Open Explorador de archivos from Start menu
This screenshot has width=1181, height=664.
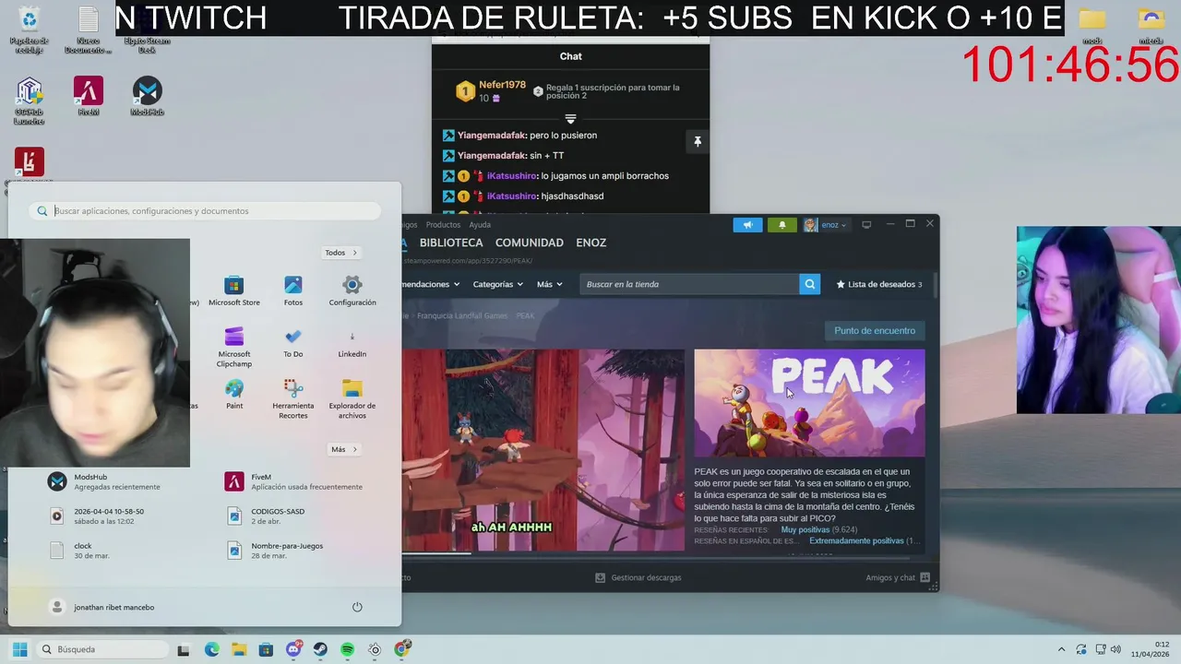tap(352, 399)
